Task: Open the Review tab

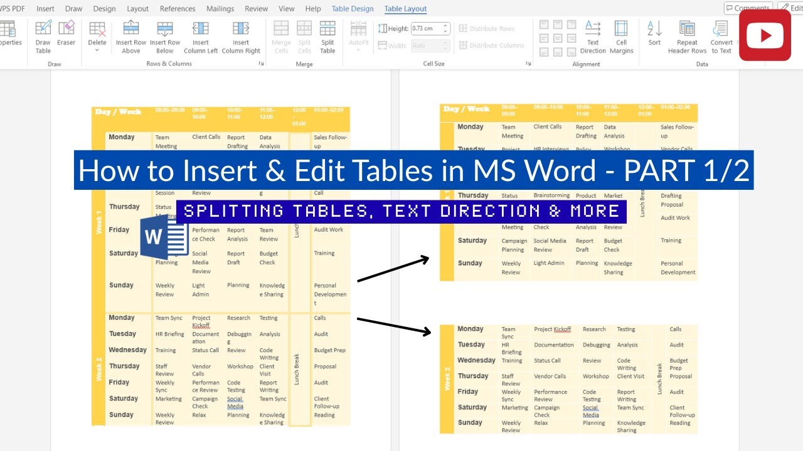Action: click(x=257, y=9)
